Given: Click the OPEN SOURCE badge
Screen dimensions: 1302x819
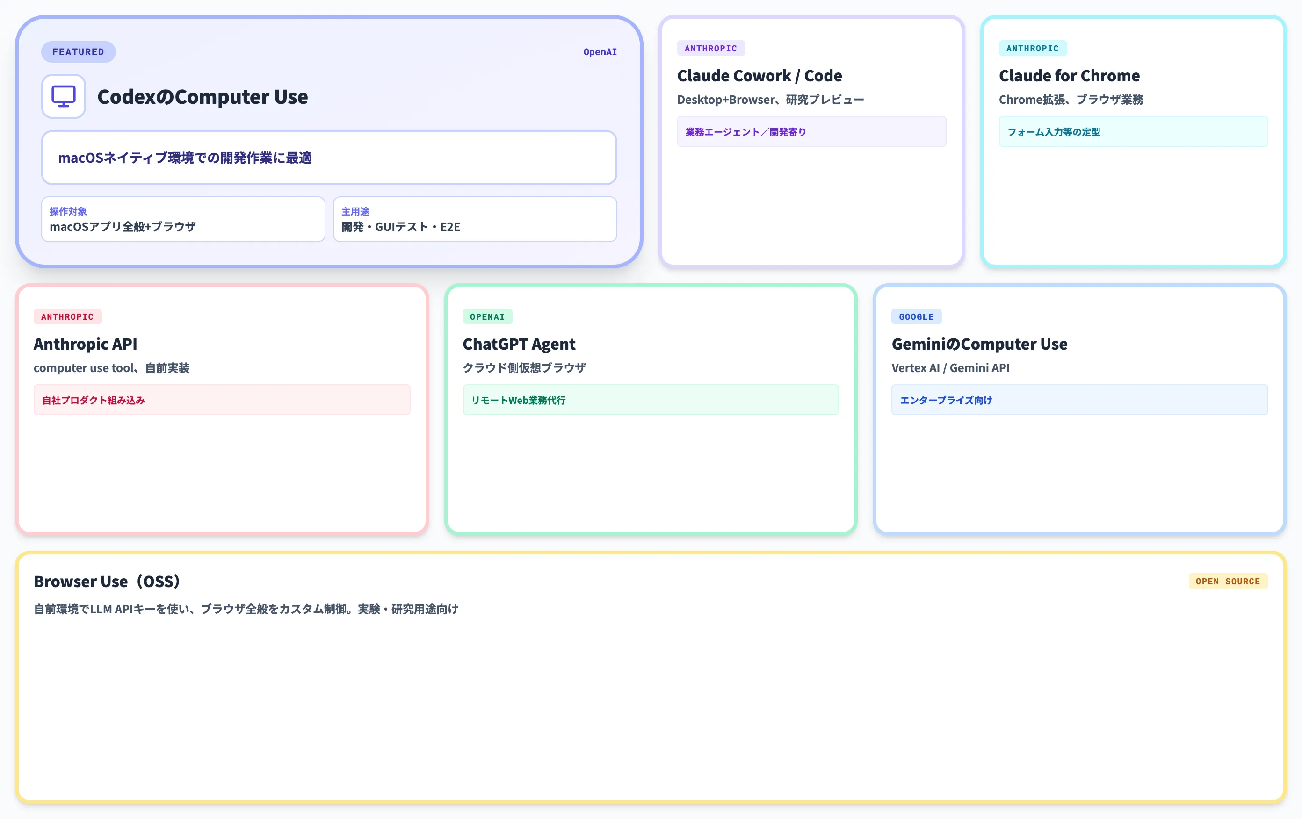Looking at the screenshot, I should (x=1228, y=581).
